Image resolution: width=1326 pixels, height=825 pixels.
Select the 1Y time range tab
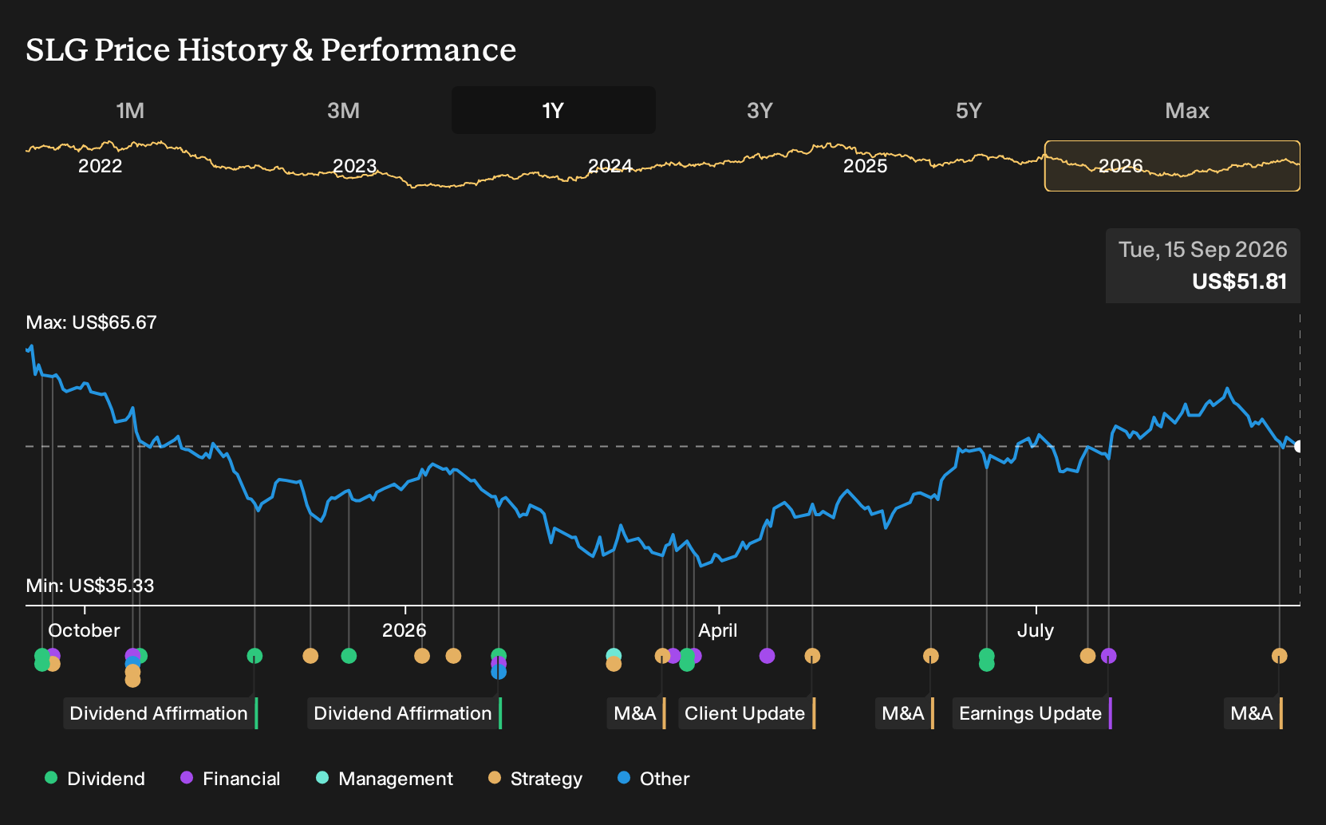point(554,110)
